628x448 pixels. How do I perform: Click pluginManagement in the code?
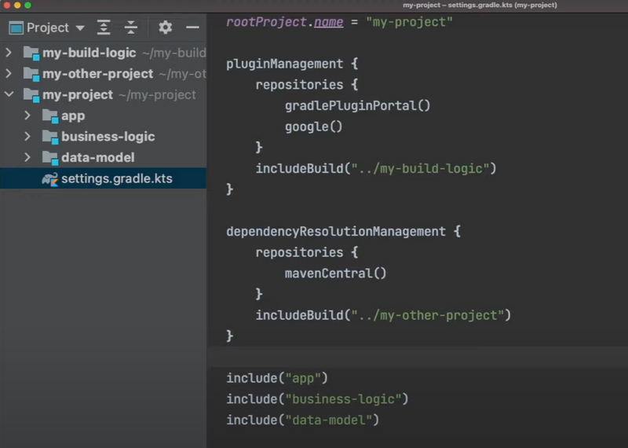coord(284,64)
